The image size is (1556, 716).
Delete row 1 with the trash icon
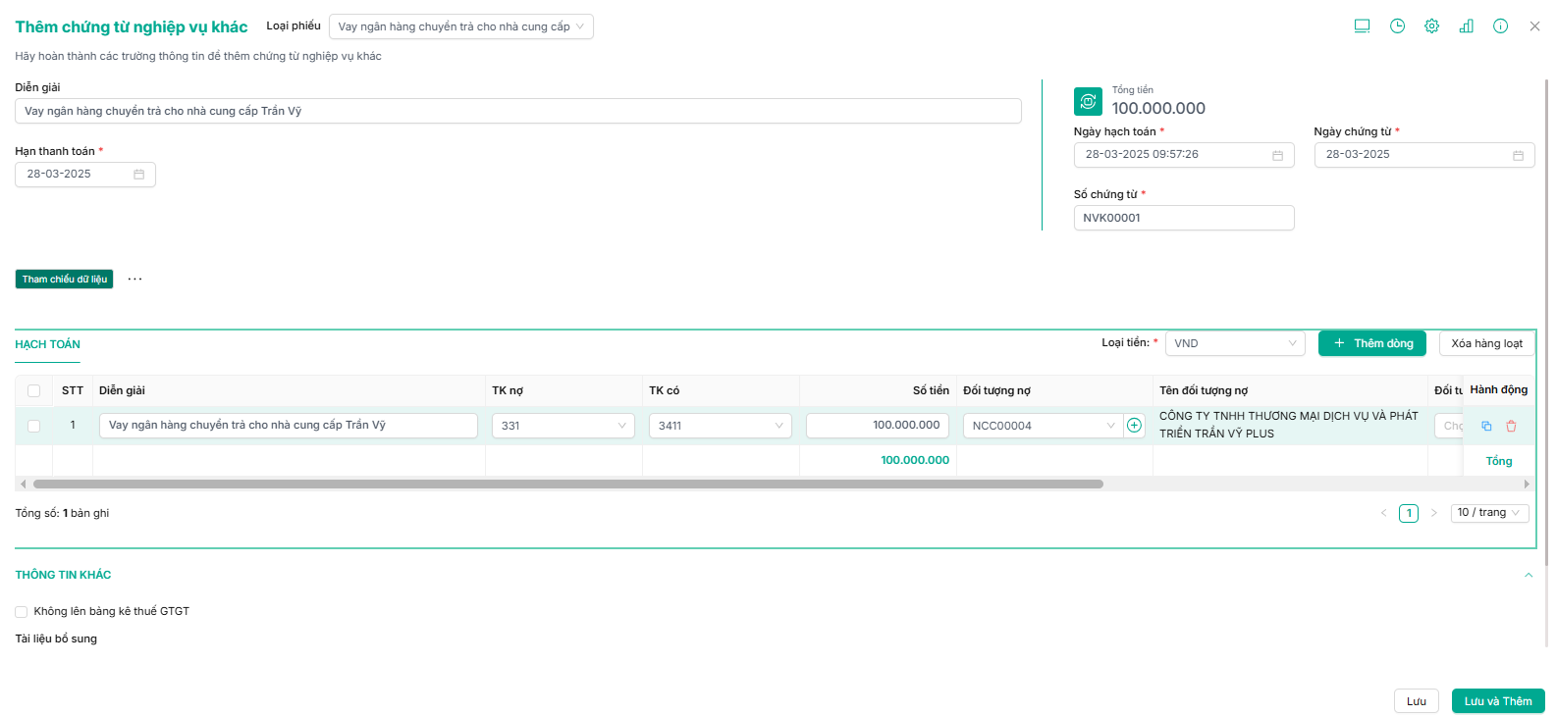tap(1511, 426)
